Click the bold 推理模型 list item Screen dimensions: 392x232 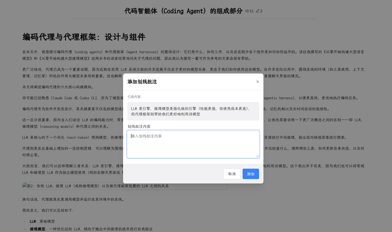click(x=37, y=229)
